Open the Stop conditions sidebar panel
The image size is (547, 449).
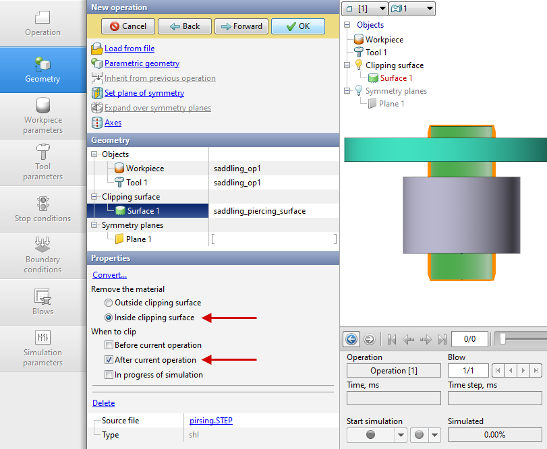42,209
